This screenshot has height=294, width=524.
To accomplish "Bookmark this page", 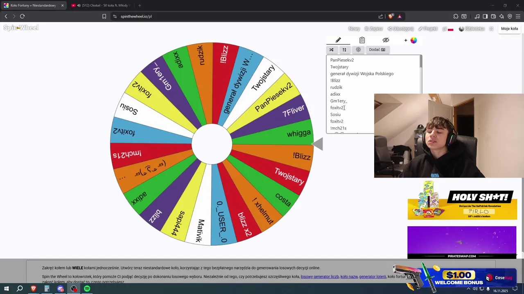I will [x=104, y=16].
